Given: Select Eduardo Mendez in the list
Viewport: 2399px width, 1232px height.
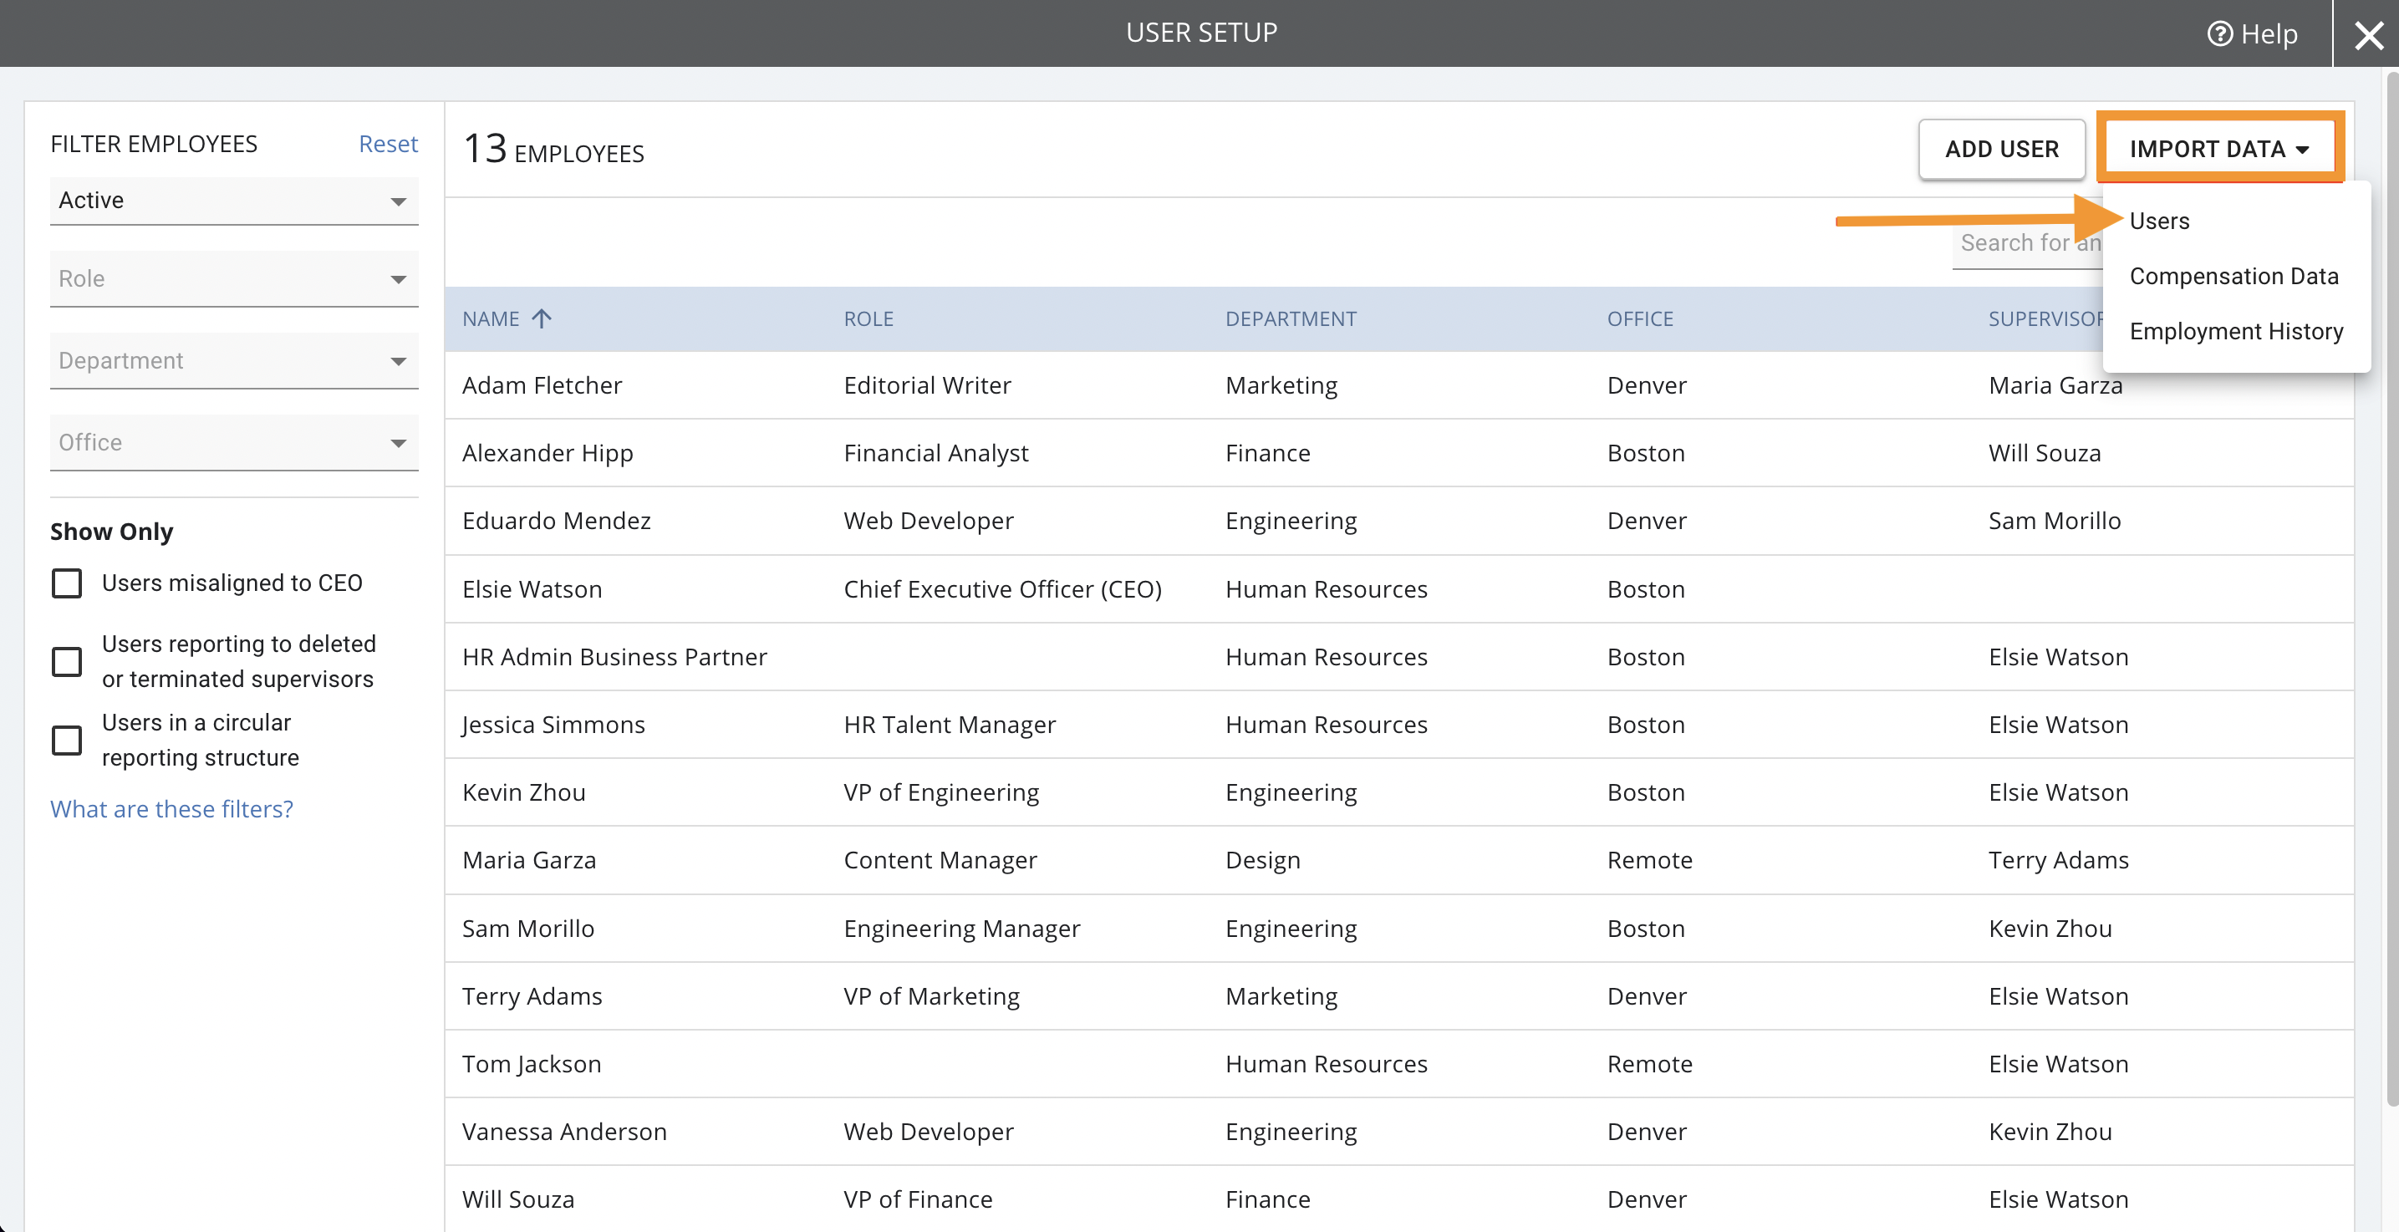Looking at the screenshot, I should 556,521.
